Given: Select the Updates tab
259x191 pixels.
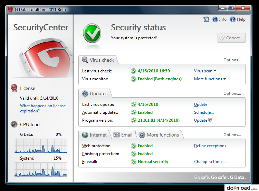Looking at the screenshot, I should click(95, 93).
